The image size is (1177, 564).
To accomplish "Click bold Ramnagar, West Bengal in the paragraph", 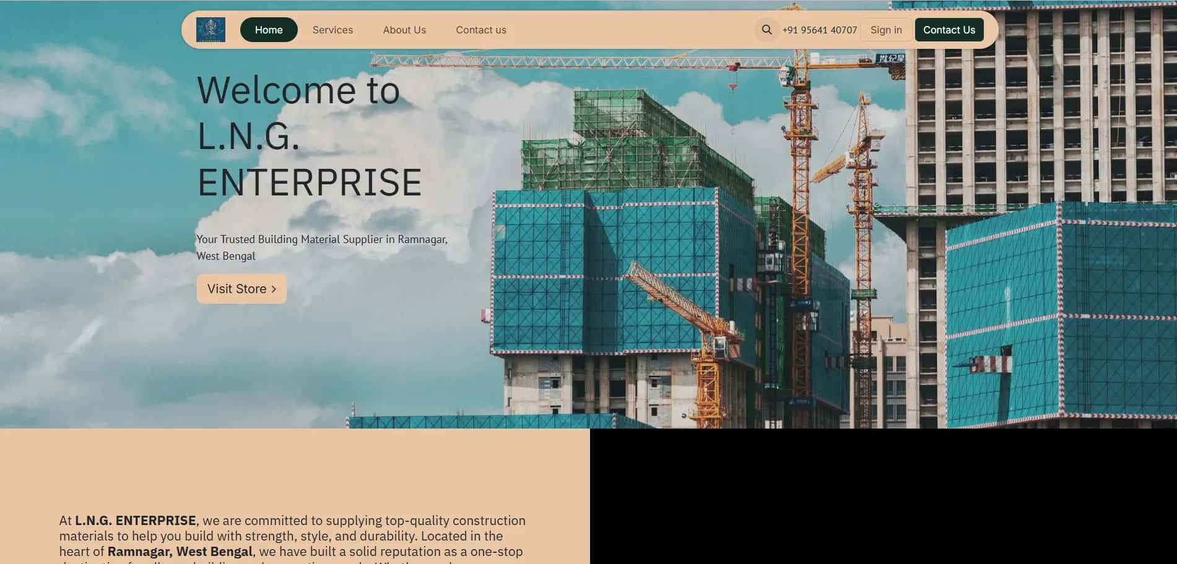I will 180,552.
